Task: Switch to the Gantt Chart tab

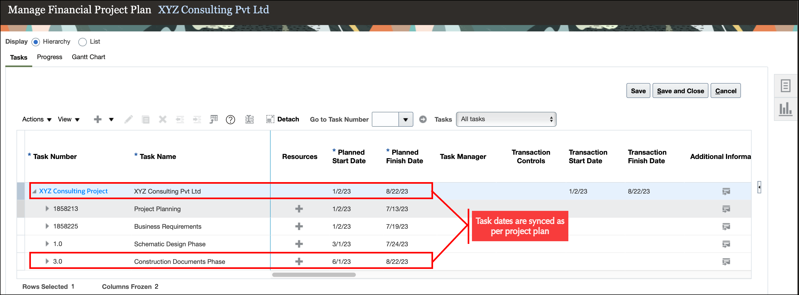Action: pos(88,57)
